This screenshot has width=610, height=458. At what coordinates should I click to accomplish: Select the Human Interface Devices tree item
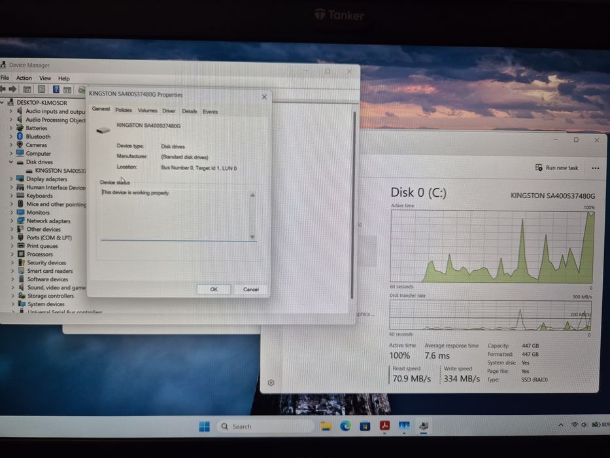pos(56,187)
